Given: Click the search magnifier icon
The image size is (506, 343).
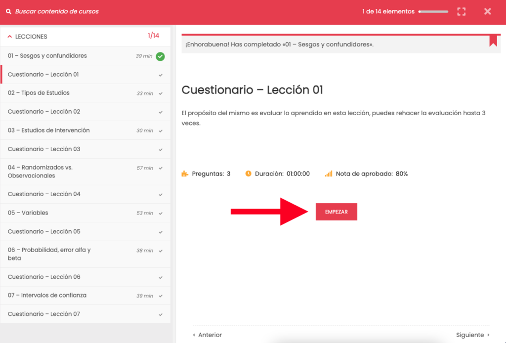Looking at the screenshot, I should point(8,11).
